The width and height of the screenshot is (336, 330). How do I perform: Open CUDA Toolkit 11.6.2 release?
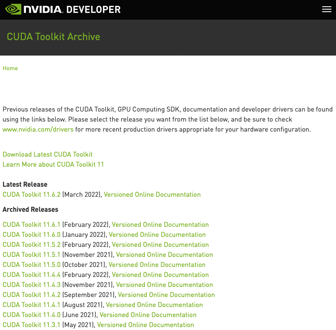[31, 195]
